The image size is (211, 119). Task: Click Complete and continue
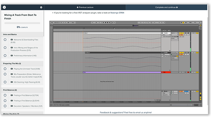point(166,7)
